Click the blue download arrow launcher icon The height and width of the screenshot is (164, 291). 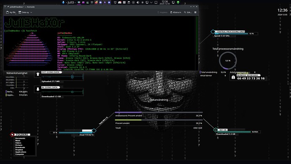(x=63, y=3)
